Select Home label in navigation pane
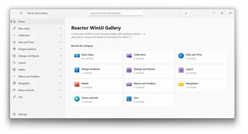The height and width of the screenshot is (134, 248). (22, 22)
